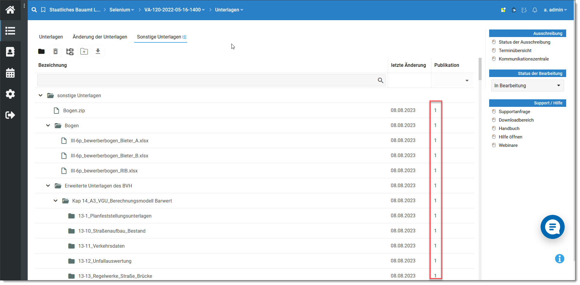
Task: Click the delete folder trash icon
Action: point(55,51)
